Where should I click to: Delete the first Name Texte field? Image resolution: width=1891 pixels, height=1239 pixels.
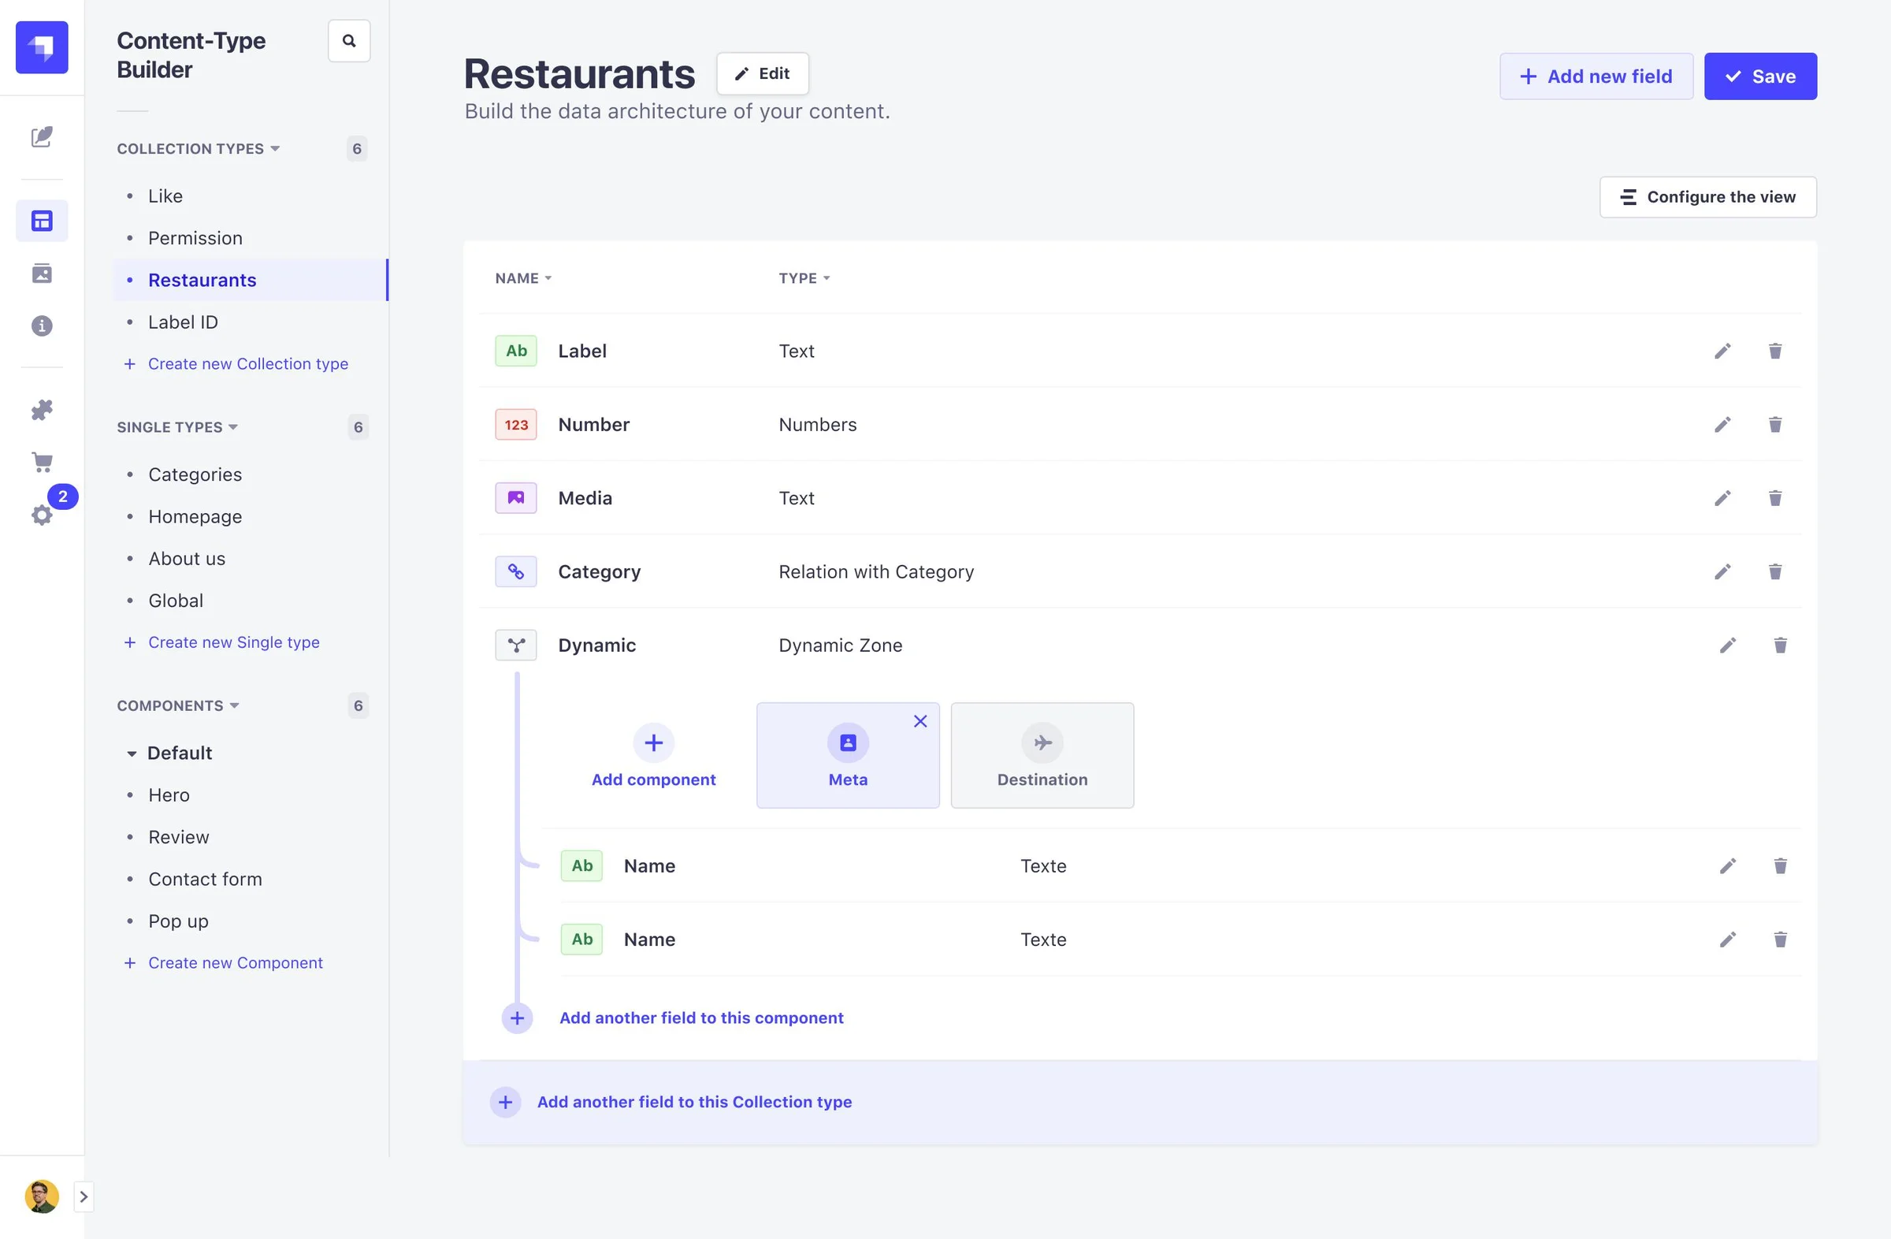[x=1781, y=866]
